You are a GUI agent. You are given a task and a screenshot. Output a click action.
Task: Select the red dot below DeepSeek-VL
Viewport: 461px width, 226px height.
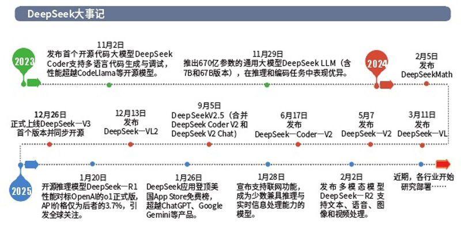tap(422, 145)
